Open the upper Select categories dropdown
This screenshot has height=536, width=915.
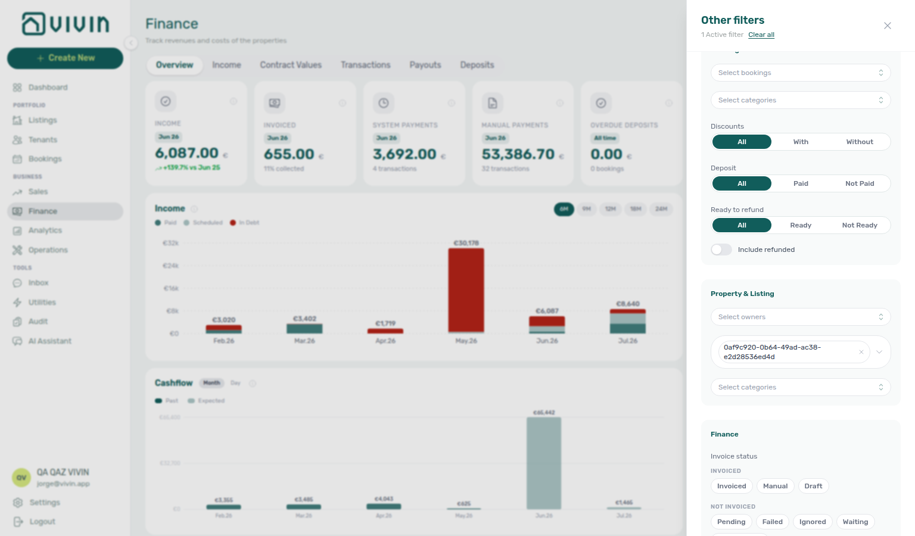pyautogui.click(x=801, y=100)
